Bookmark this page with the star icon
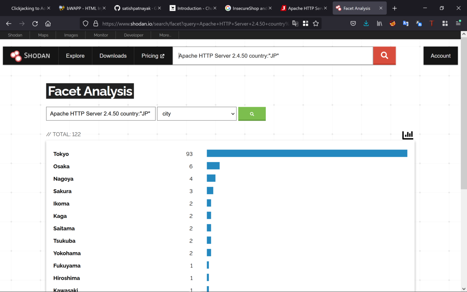 316,24
